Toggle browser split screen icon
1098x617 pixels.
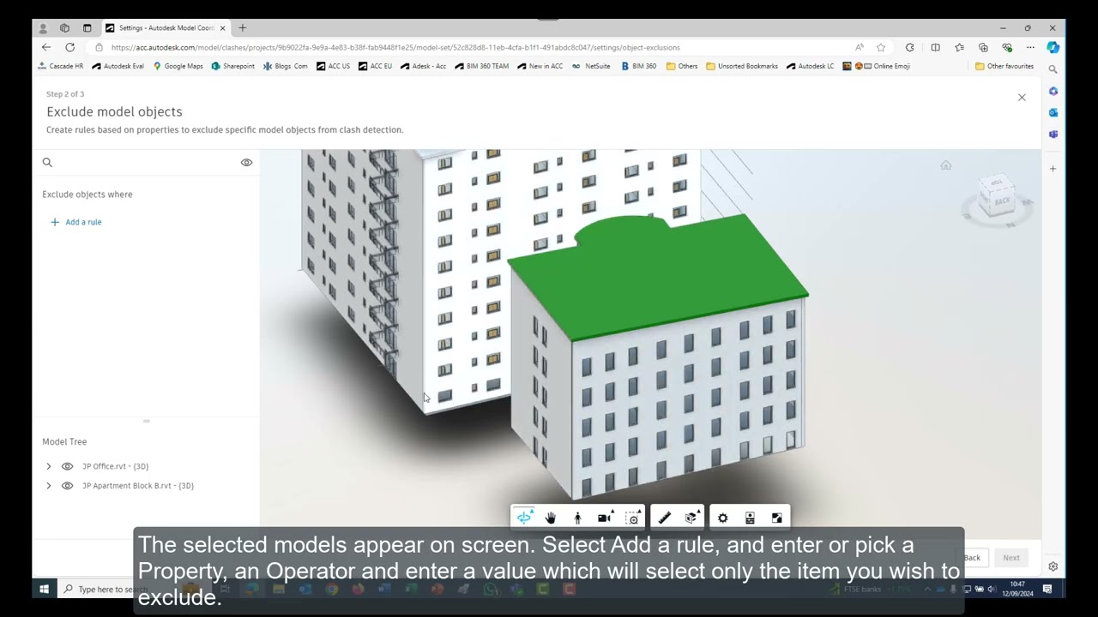(x=935, y=47)
